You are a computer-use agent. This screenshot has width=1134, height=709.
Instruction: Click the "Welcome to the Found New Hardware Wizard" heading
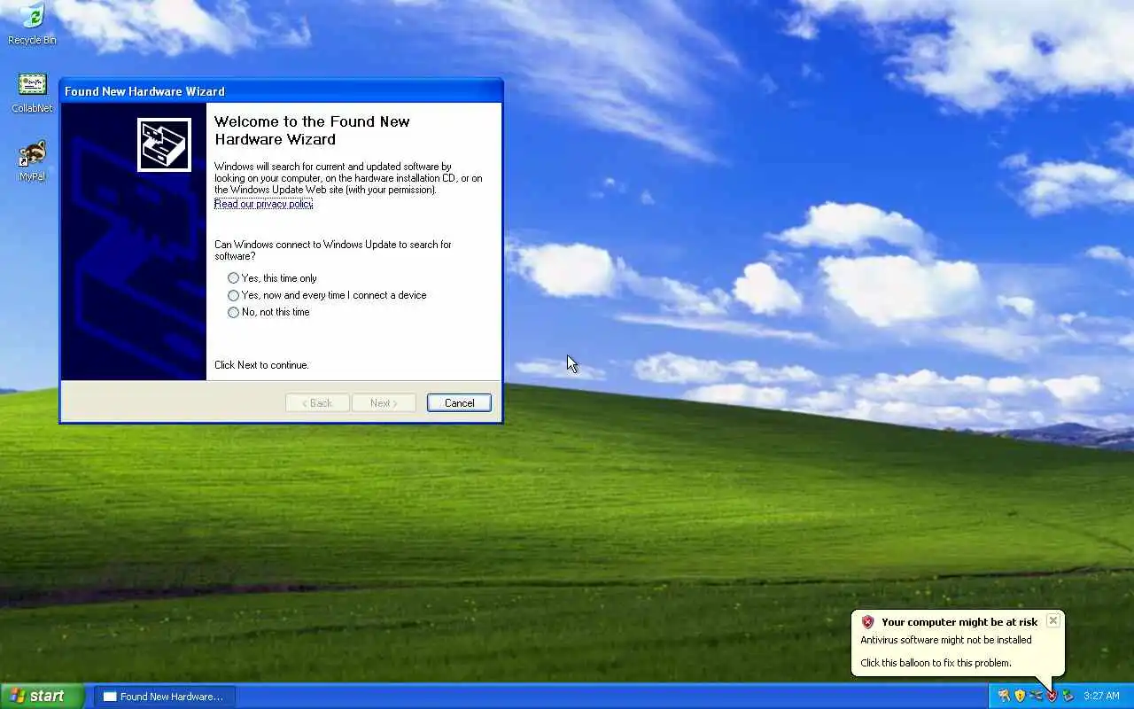tap(312, 130)
